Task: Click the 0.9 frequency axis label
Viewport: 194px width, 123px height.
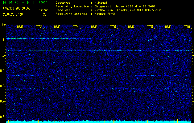Action: click(2, 71)
